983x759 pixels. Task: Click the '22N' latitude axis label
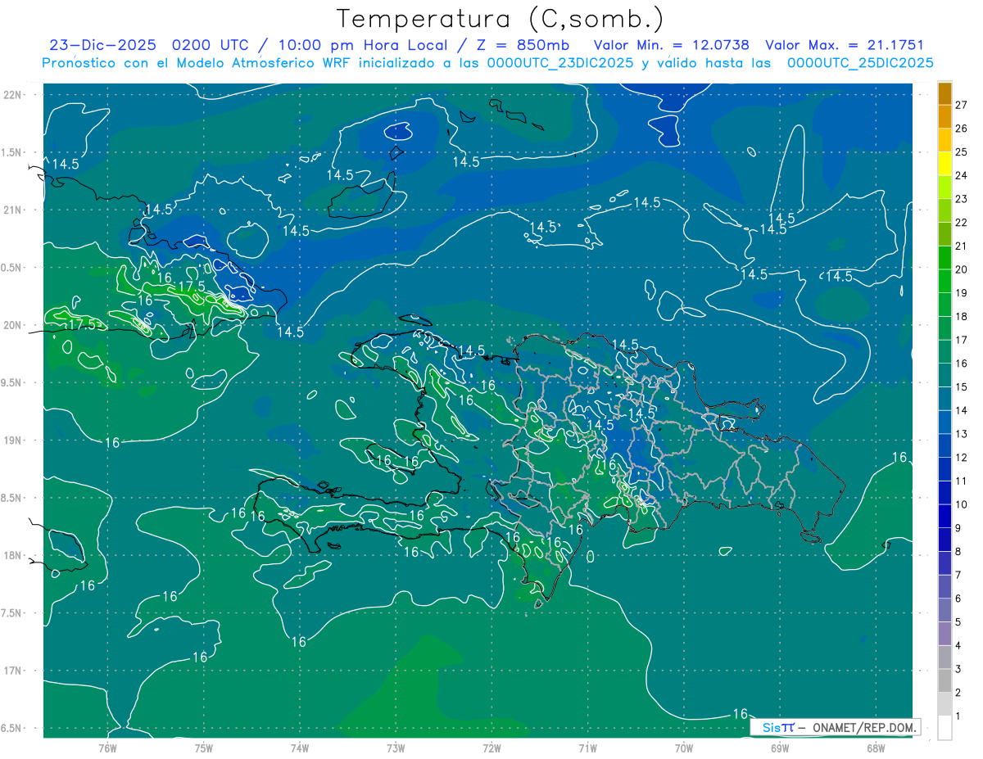point(13,94)
